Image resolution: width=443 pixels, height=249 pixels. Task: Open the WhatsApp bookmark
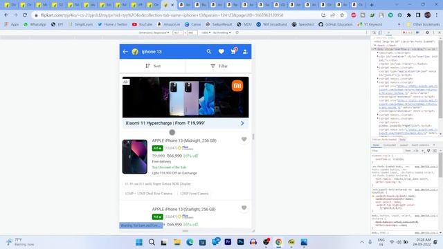pos(35,25)
